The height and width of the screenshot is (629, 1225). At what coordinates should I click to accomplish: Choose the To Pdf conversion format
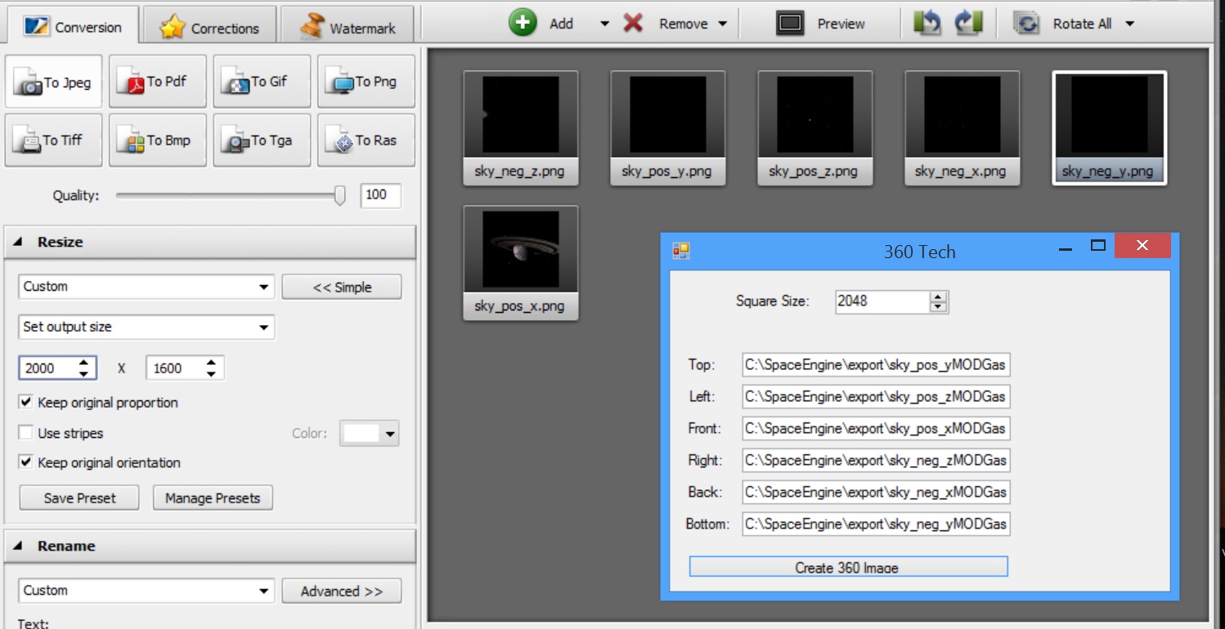158,82
